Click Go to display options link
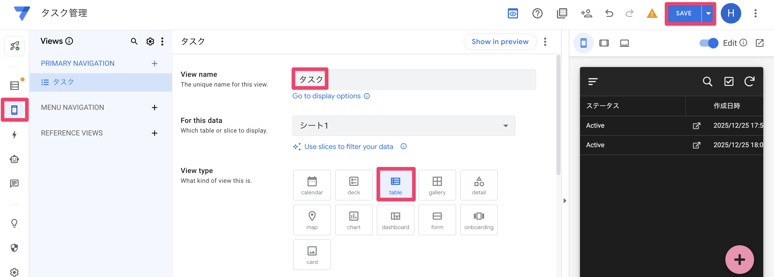This screenshot has width=774, height=277. 326,96
